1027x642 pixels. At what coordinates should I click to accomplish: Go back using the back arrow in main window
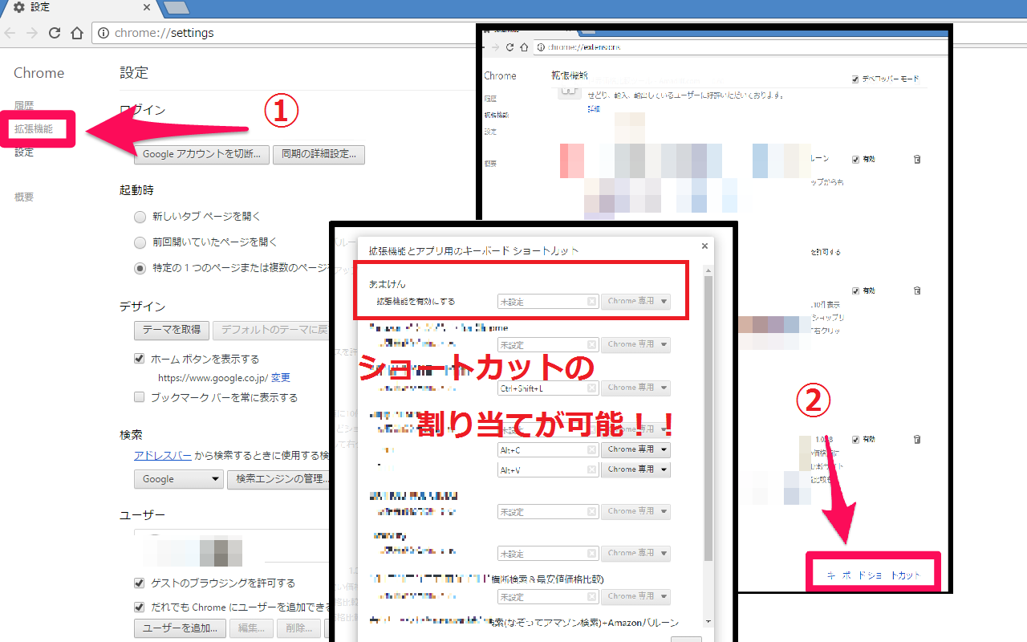(x=10, y=33)
